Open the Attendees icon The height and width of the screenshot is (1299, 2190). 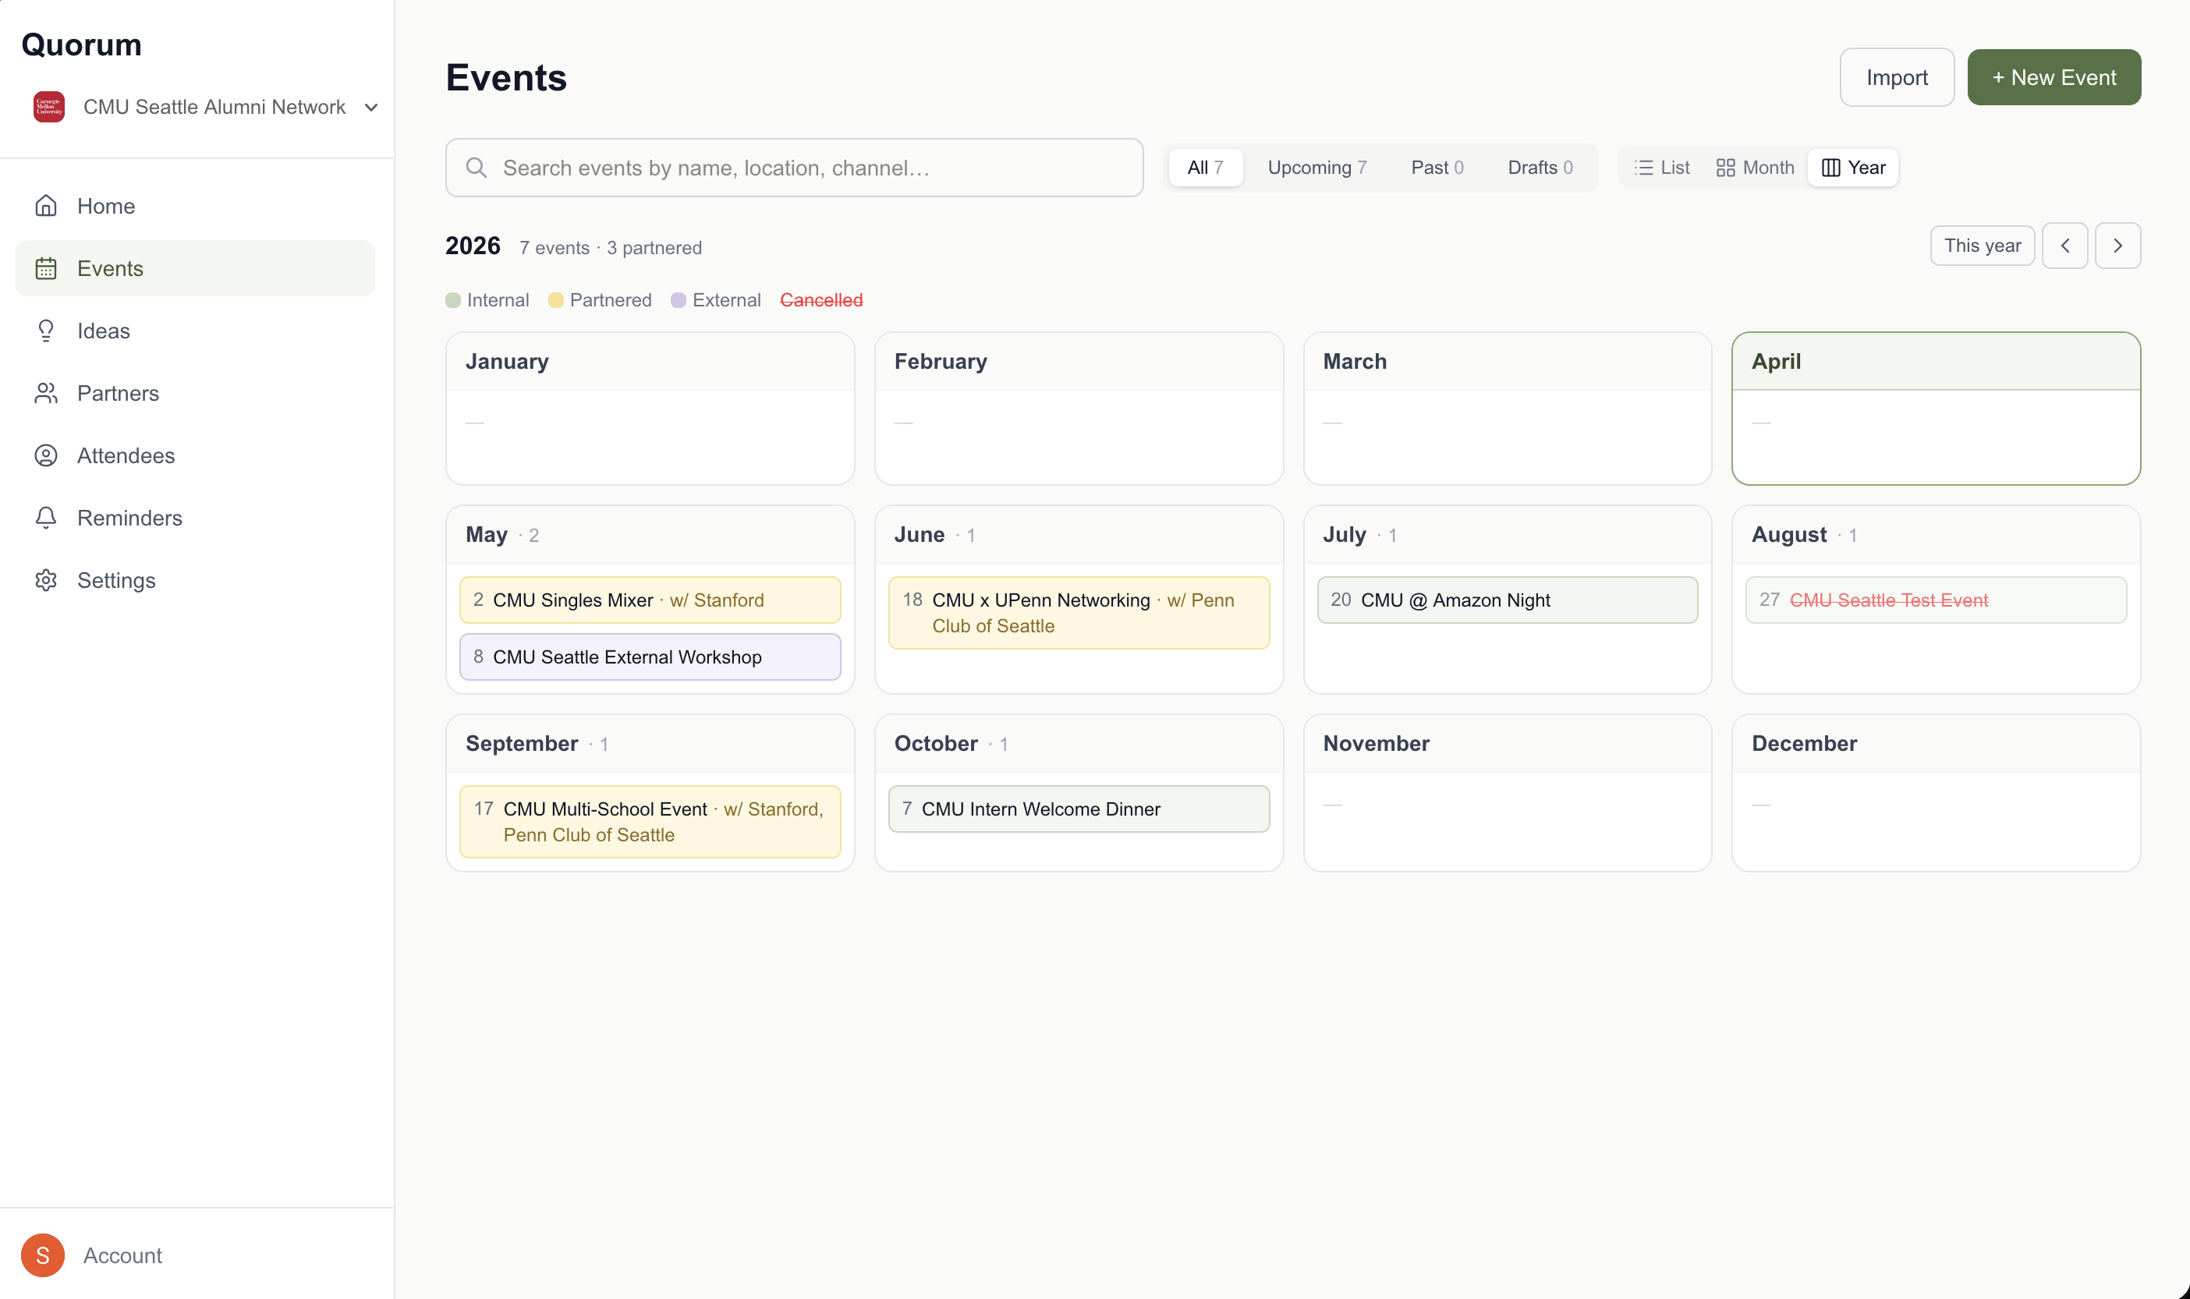click(45, 455)
